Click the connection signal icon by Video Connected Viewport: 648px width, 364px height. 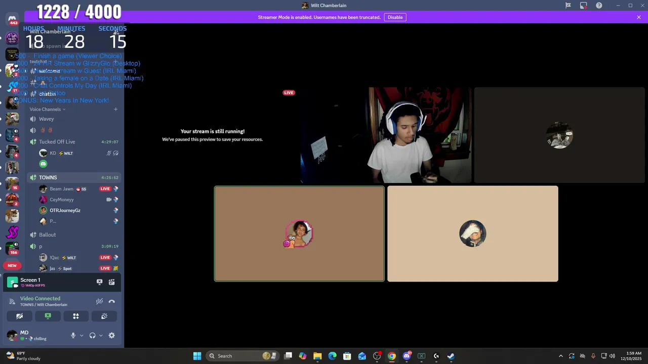point(12,301)
